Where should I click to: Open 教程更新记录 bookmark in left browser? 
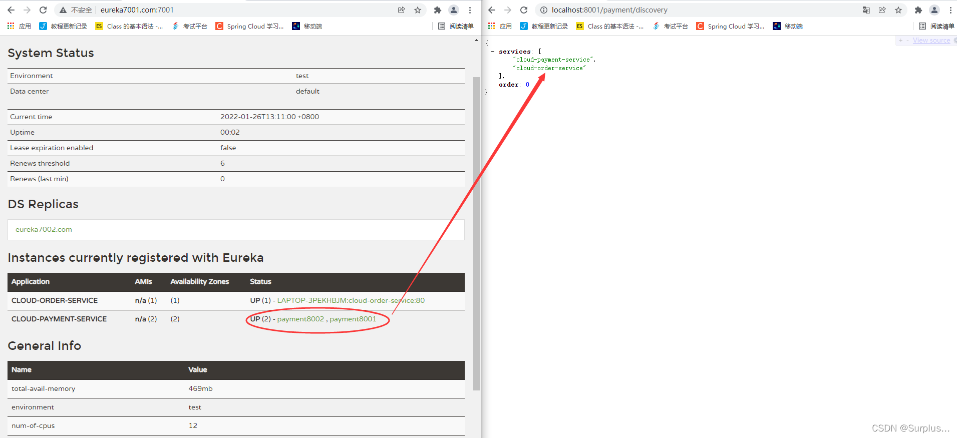63,26
